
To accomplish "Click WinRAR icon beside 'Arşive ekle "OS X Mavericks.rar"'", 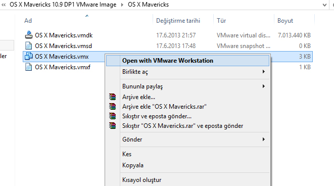I will (x=113, y=107).
